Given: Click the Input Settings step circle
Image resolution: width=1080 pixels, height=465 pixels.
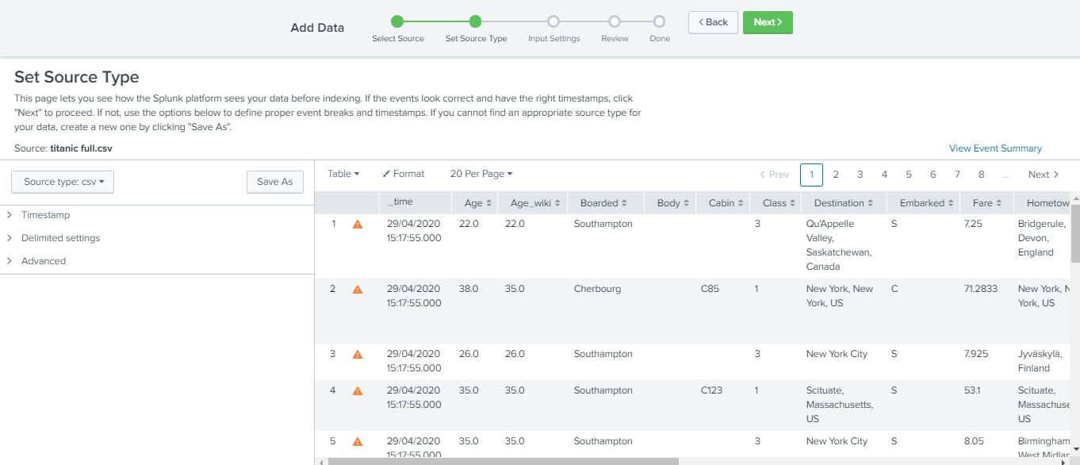Looking at the screenshot, I should 553,21.
